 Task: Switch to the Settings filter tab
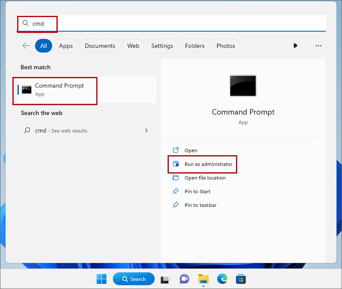162,46
